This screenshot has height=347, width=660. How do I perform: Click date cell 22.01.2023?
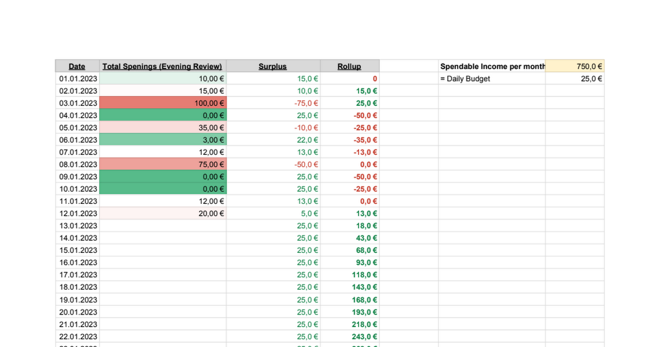coord(77,337)
